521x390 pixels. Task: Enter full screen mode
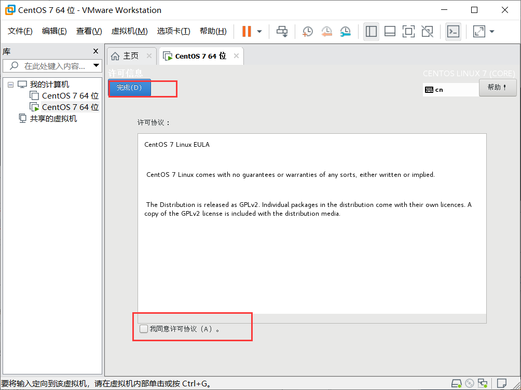click(408, 32)
